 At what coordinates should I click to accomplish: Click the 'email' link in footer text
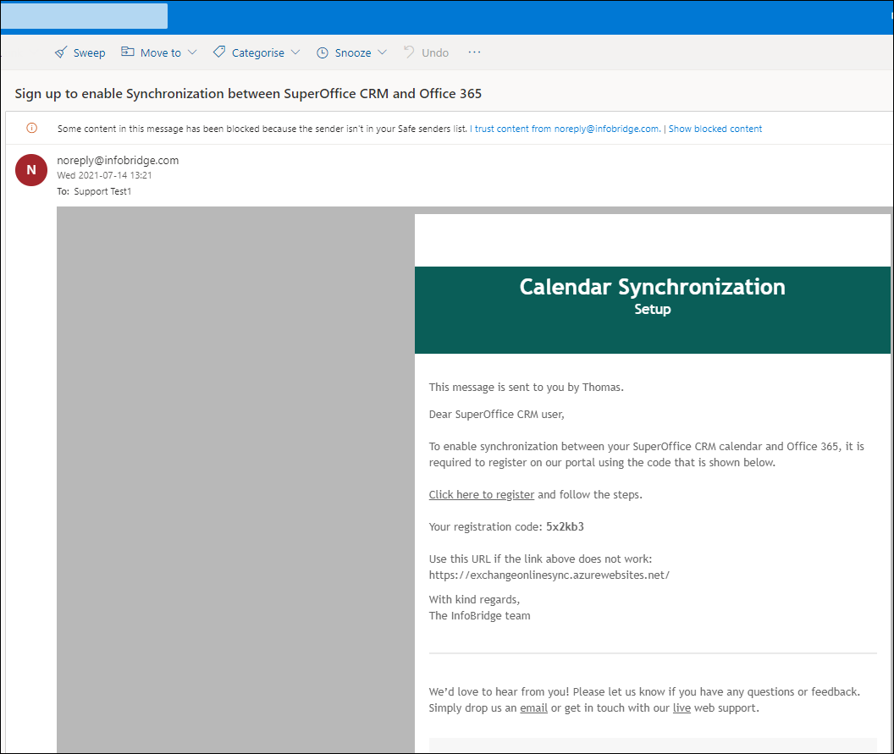(533, 707)
